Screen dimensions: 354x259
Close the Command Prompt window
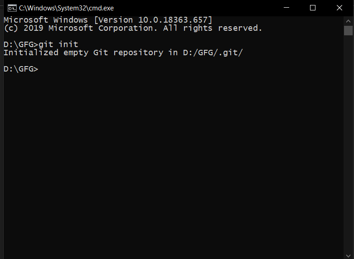click(x=339, y=8)
